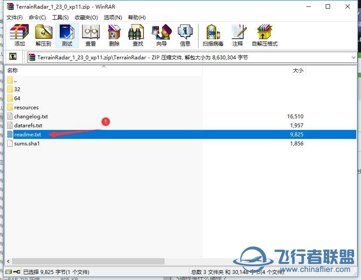
Task: Open the 查看 (View) tool
Action: [x=91, y=34]
